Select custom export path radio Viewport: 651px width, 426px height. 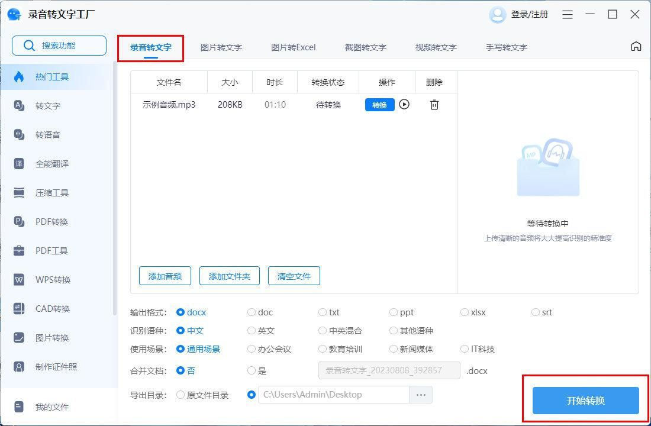[x=251, y=395]
